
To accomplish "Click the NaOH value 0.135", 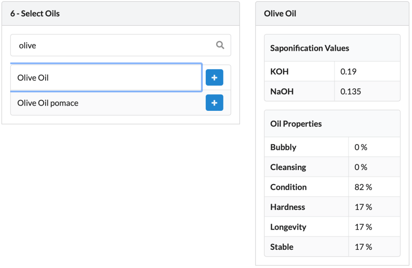I will [350, 91].
